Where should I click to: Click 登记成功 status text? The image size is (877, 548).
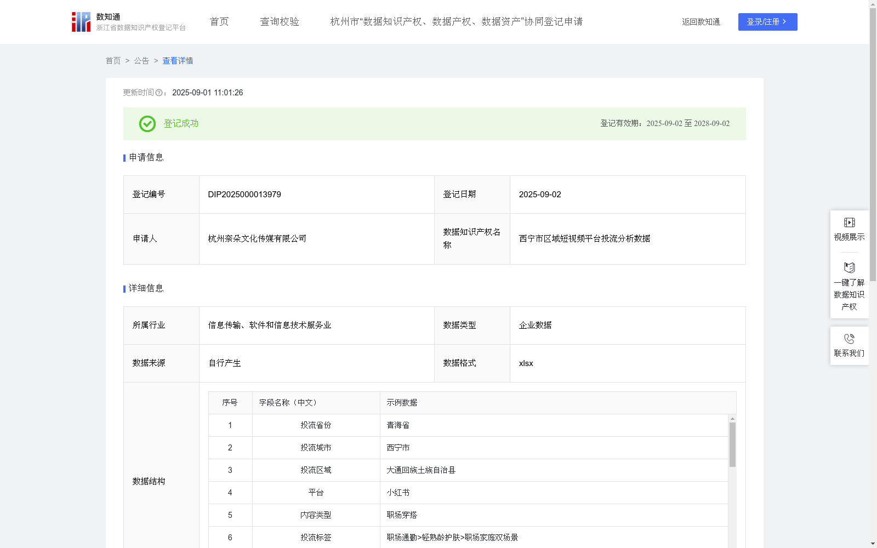tap(181, 124)
